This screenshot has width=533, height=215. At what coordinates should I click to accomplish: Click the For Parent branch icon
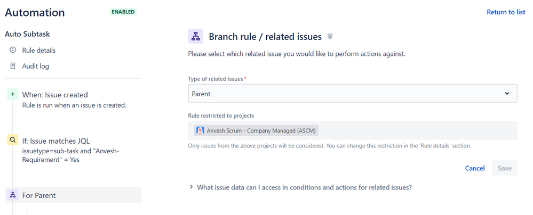[x=12, y=195]
